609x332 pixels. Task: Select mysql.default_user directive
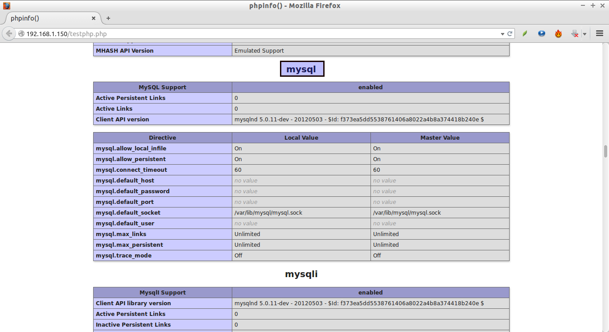pyautogui.click(x=125, y=224)
